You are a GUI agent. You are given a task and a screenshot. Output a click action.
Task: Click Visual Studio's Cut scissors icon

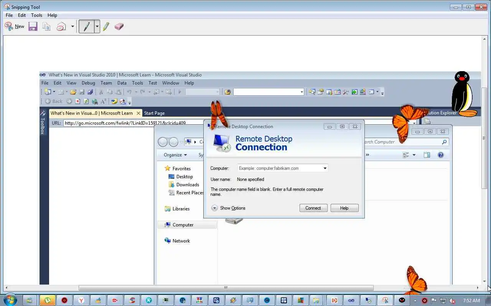point(101,92)
